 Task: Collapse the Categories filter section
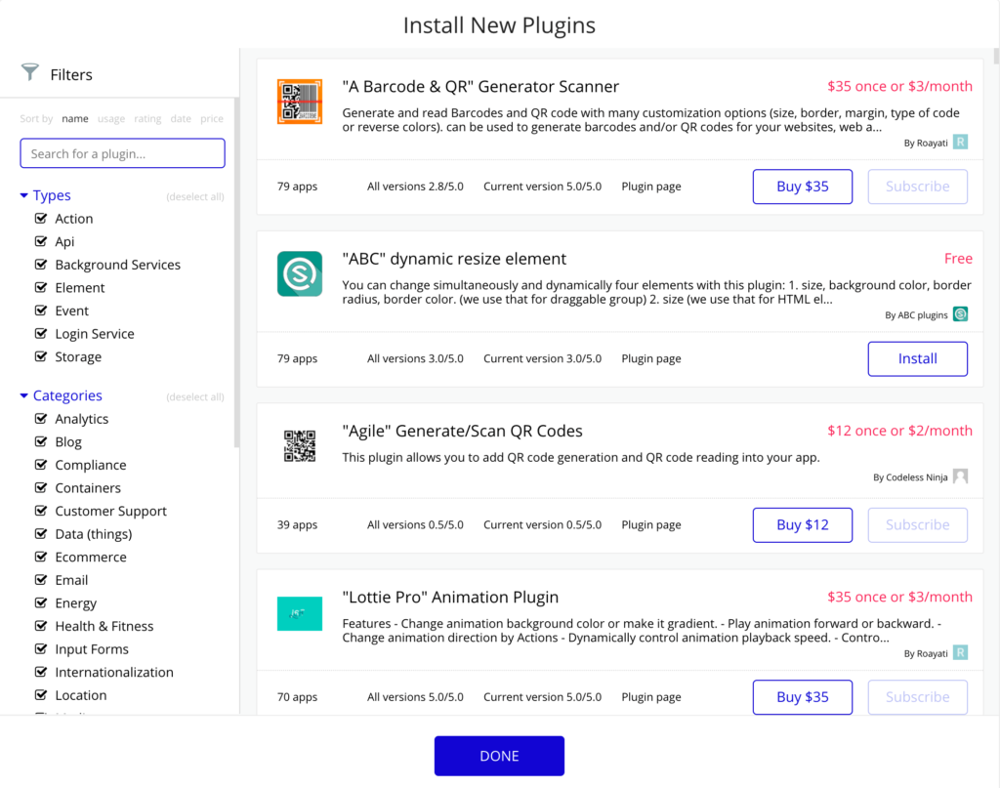[x=23, y=396]
